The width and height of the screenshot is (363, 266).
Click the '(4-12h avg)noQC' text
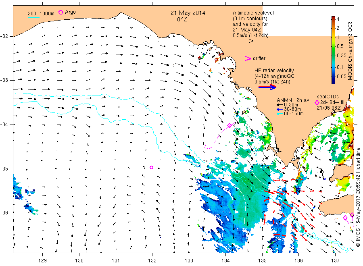[274, 76]
